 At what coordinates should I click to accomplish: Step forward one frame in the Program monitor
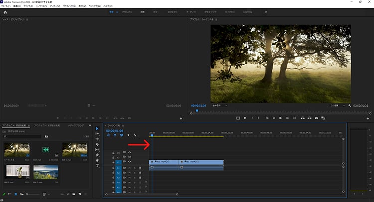287,118
